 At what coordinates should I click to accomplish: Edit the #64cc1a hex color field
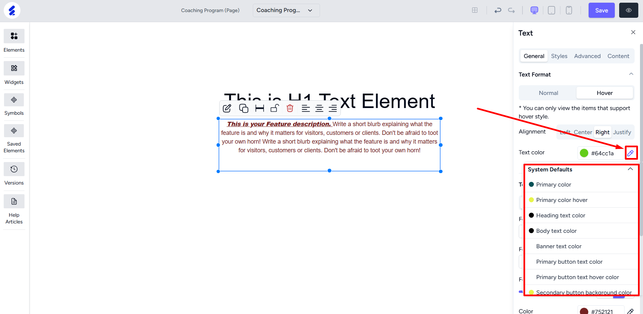coord(602,153)
